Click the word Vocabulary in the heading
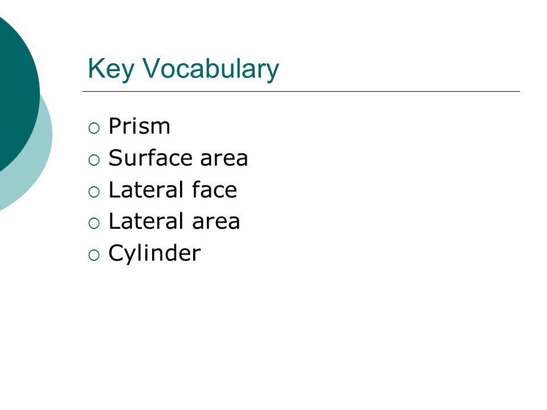 tap(211, 69)
